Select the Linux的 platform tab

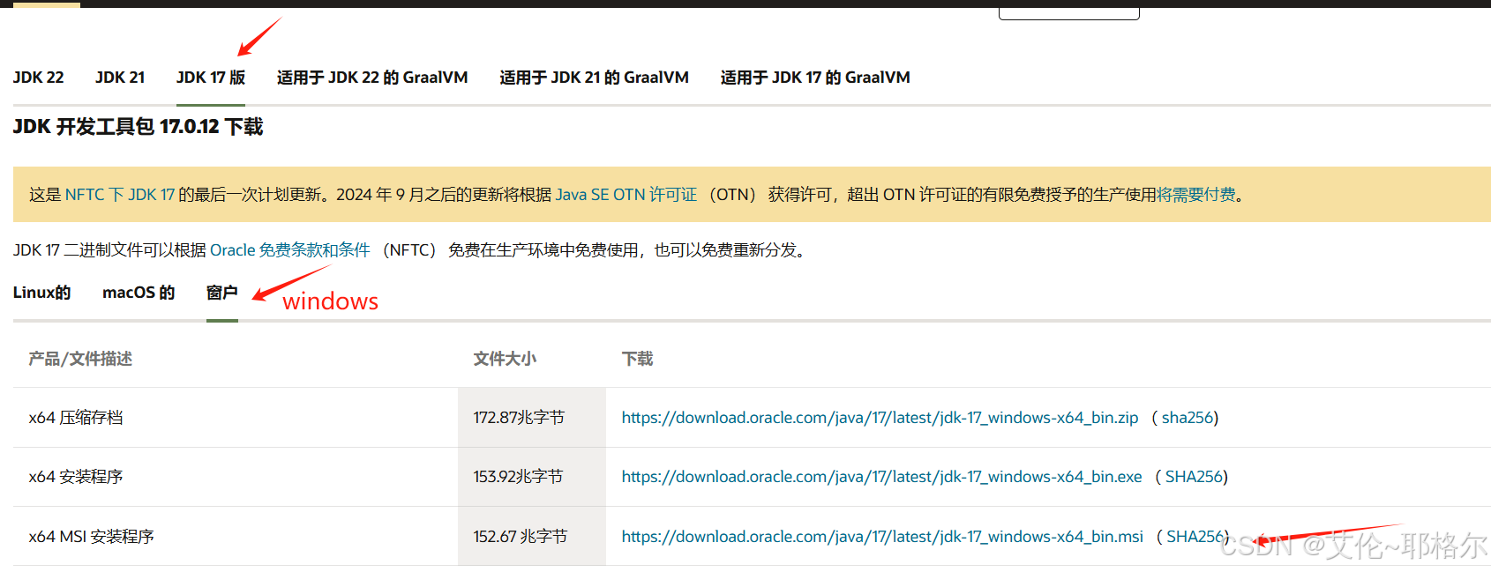pos(41,293)
